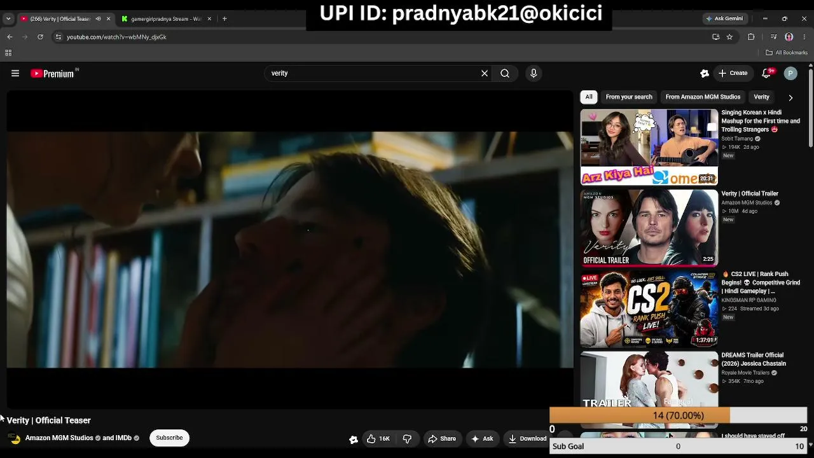The width and height of the screenshot is (814, 458).
Task: Click the 14 (70.00%) goal progress bar
Action: (678, 415)
